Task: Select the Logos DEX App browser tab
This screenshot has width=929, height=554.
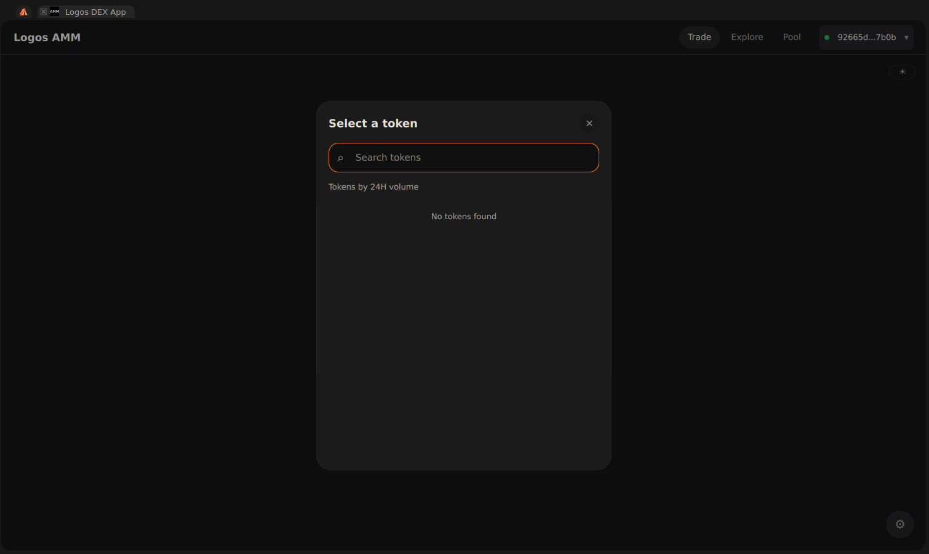Action: [x=86, y=12]
